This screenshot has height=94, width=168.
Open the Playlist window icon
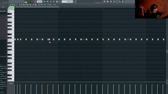pos(104,2)
